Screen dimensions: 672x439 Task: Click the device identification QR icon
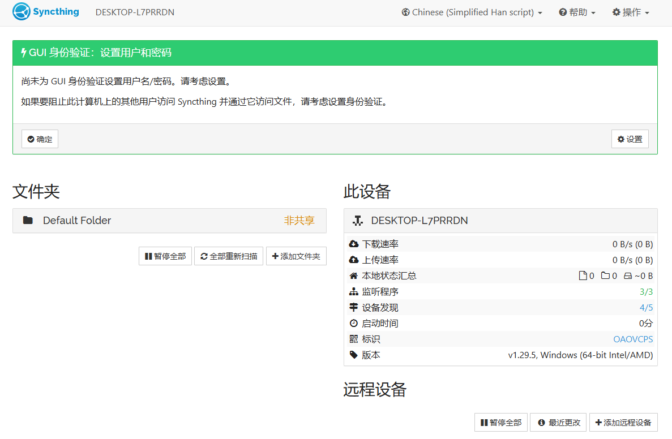click(354, 339)
